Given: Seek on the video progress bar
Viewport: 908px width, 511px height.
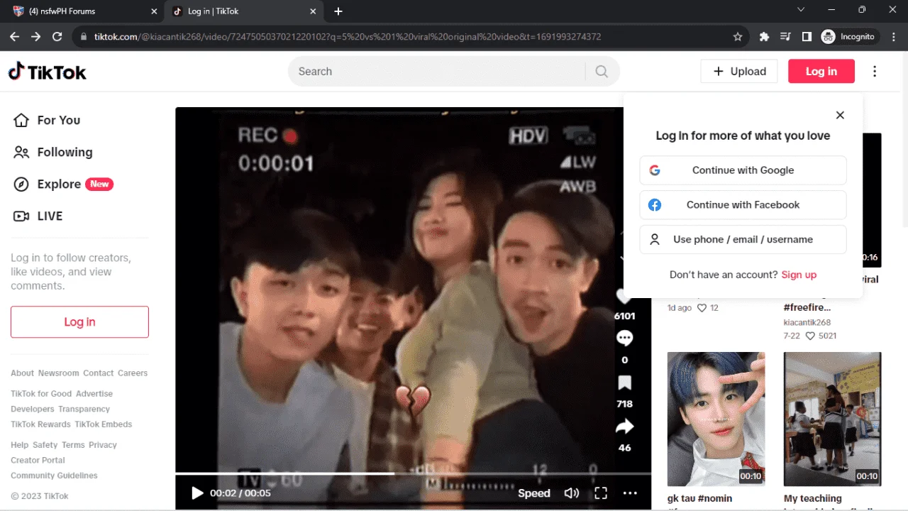Looking at the screenshot, I should 413,473.
